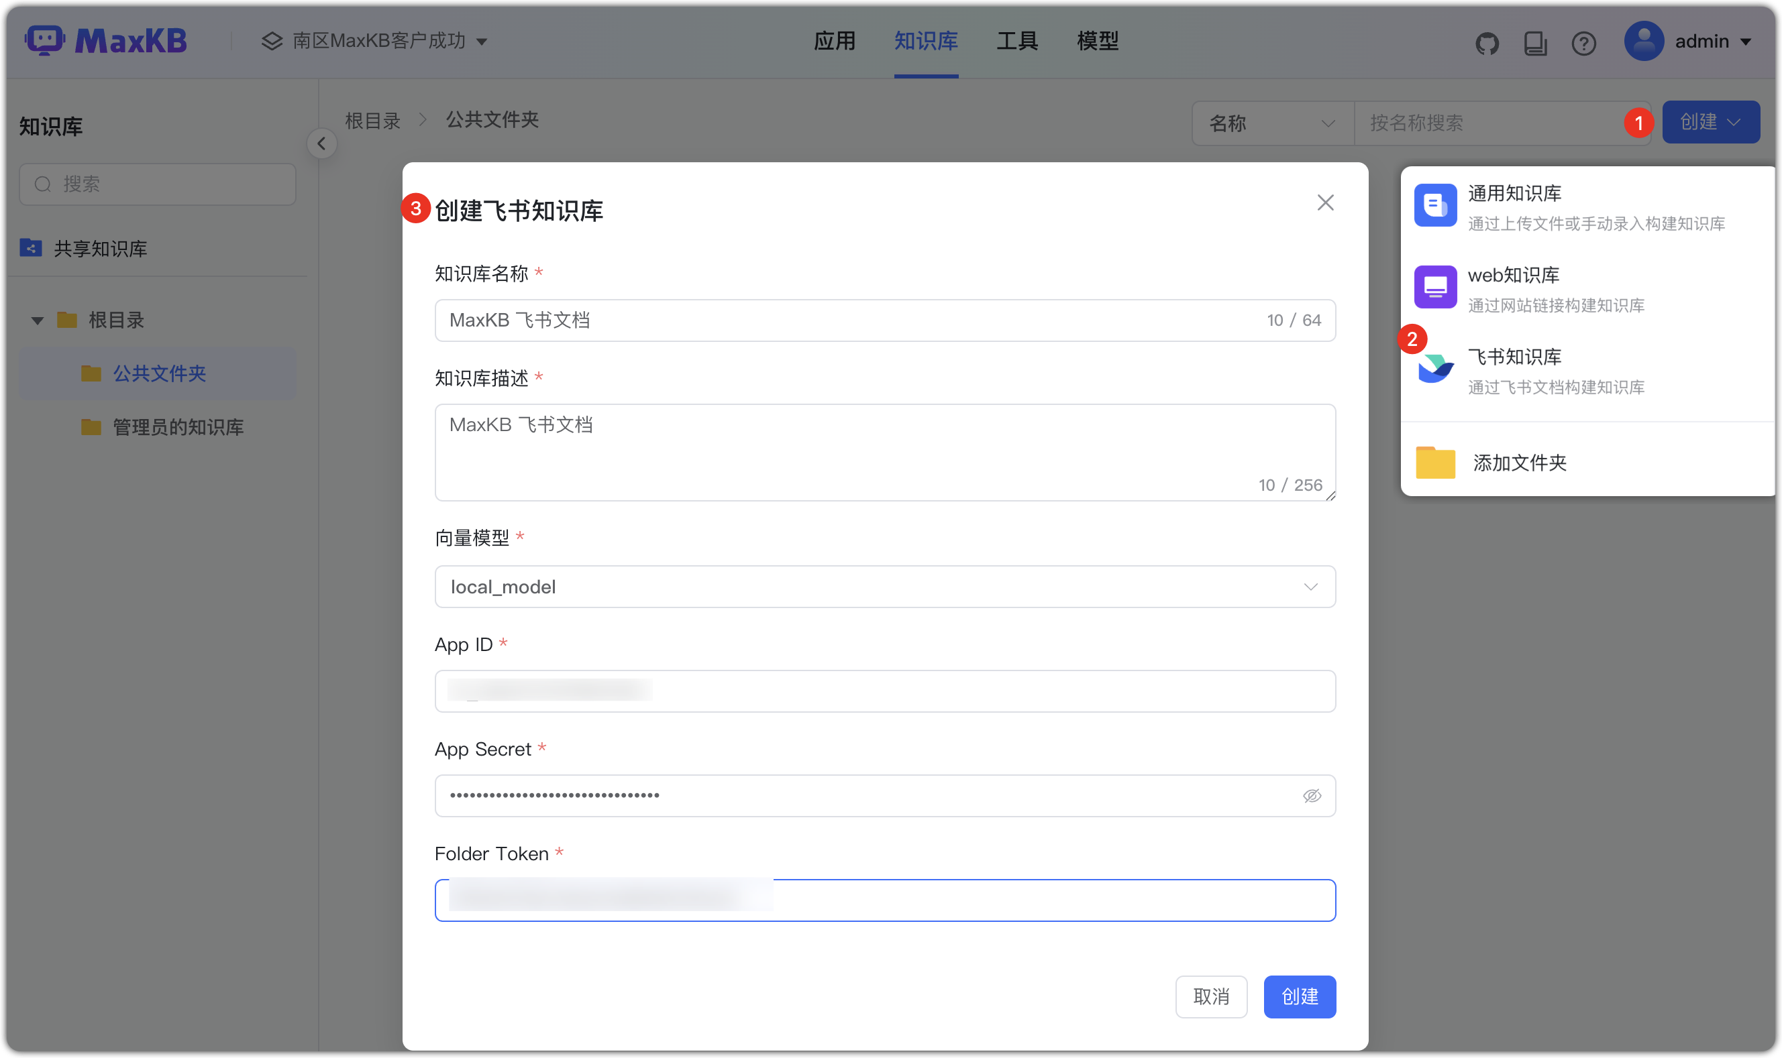The height and width of the screenshot is (1058, 1782).
Task: Select web知识库 menu entry
Action: (1587, 288)
